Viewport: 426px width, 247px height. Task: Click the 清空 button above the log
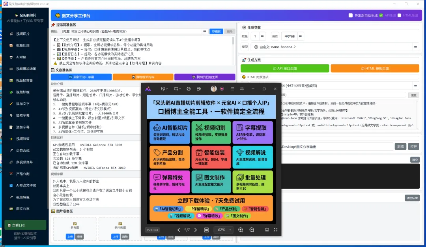point(415,160)
